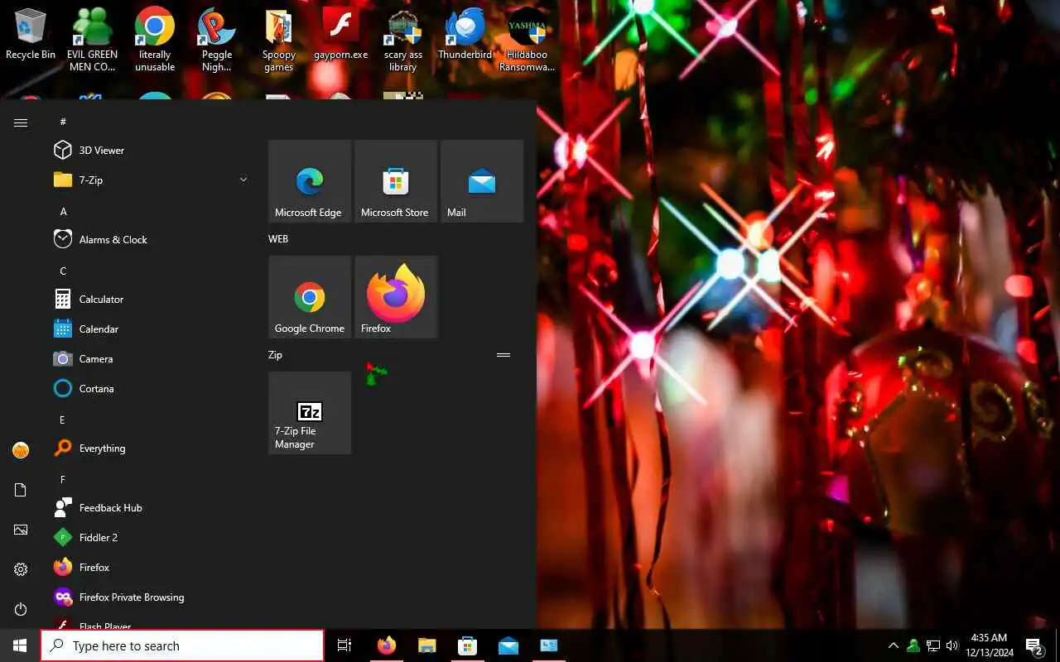Click the F letter header in app list
This screenshot has width=1060, height=662.
point(62,479)
